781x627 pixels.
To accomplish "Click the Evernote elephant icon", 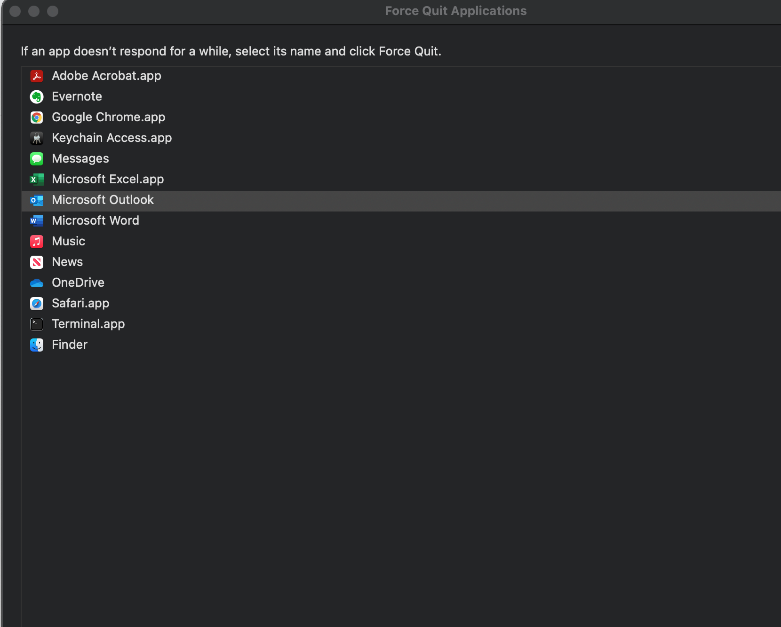I will coord(37,96).
